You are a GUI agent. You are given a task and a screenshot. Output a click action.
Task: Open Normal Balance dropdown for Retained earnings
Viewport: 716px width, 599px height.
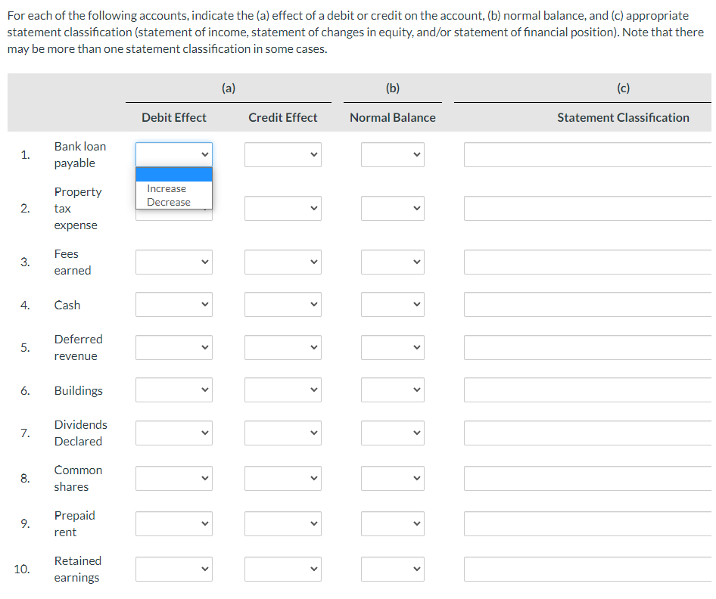coord(393,569)
